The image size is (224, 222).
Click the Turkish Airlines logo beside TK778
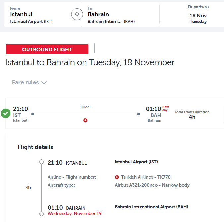tap(117, 177)
